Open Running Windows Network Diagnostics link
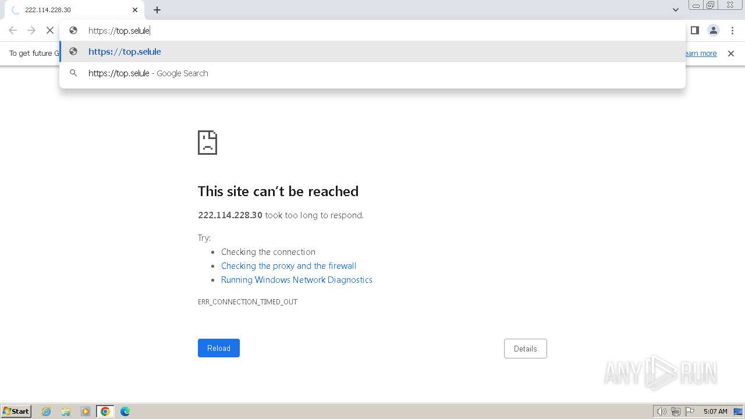This screenshot has height=419, width=745. pos(296,280)
